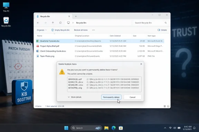Select Quarterly Forecast.xlsx file
Screen dimensions: 199x132
[100, 41]
